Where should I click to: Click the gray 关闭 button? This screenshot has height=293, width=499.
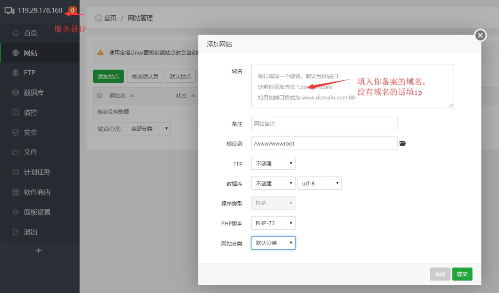[440, 274]
